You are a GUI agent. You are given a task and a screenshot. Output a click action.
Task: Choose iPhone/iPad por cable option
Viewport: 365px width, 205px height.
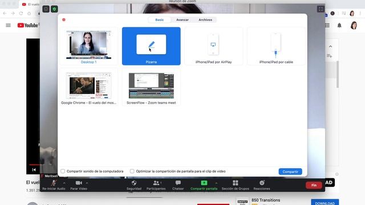point(276,46)
